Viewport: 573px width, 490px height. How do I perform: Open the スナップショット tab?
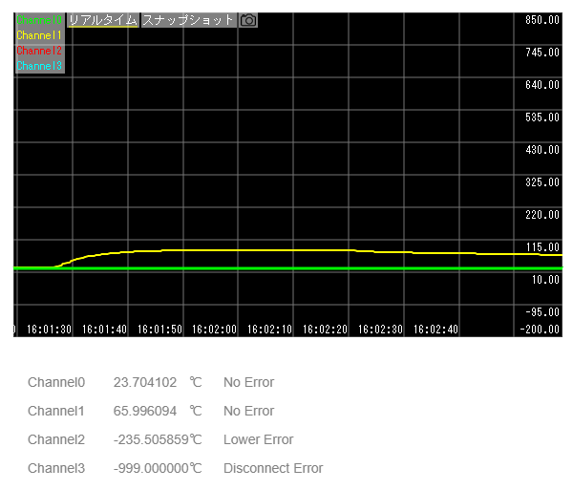click(x=188, y=20)
